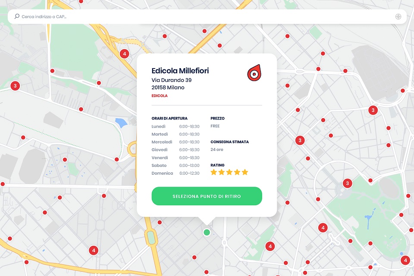This screenshot has height=276, width=414.
Task: Click the cluster marker labeled 4 at the bottom right
Action: 405,260
